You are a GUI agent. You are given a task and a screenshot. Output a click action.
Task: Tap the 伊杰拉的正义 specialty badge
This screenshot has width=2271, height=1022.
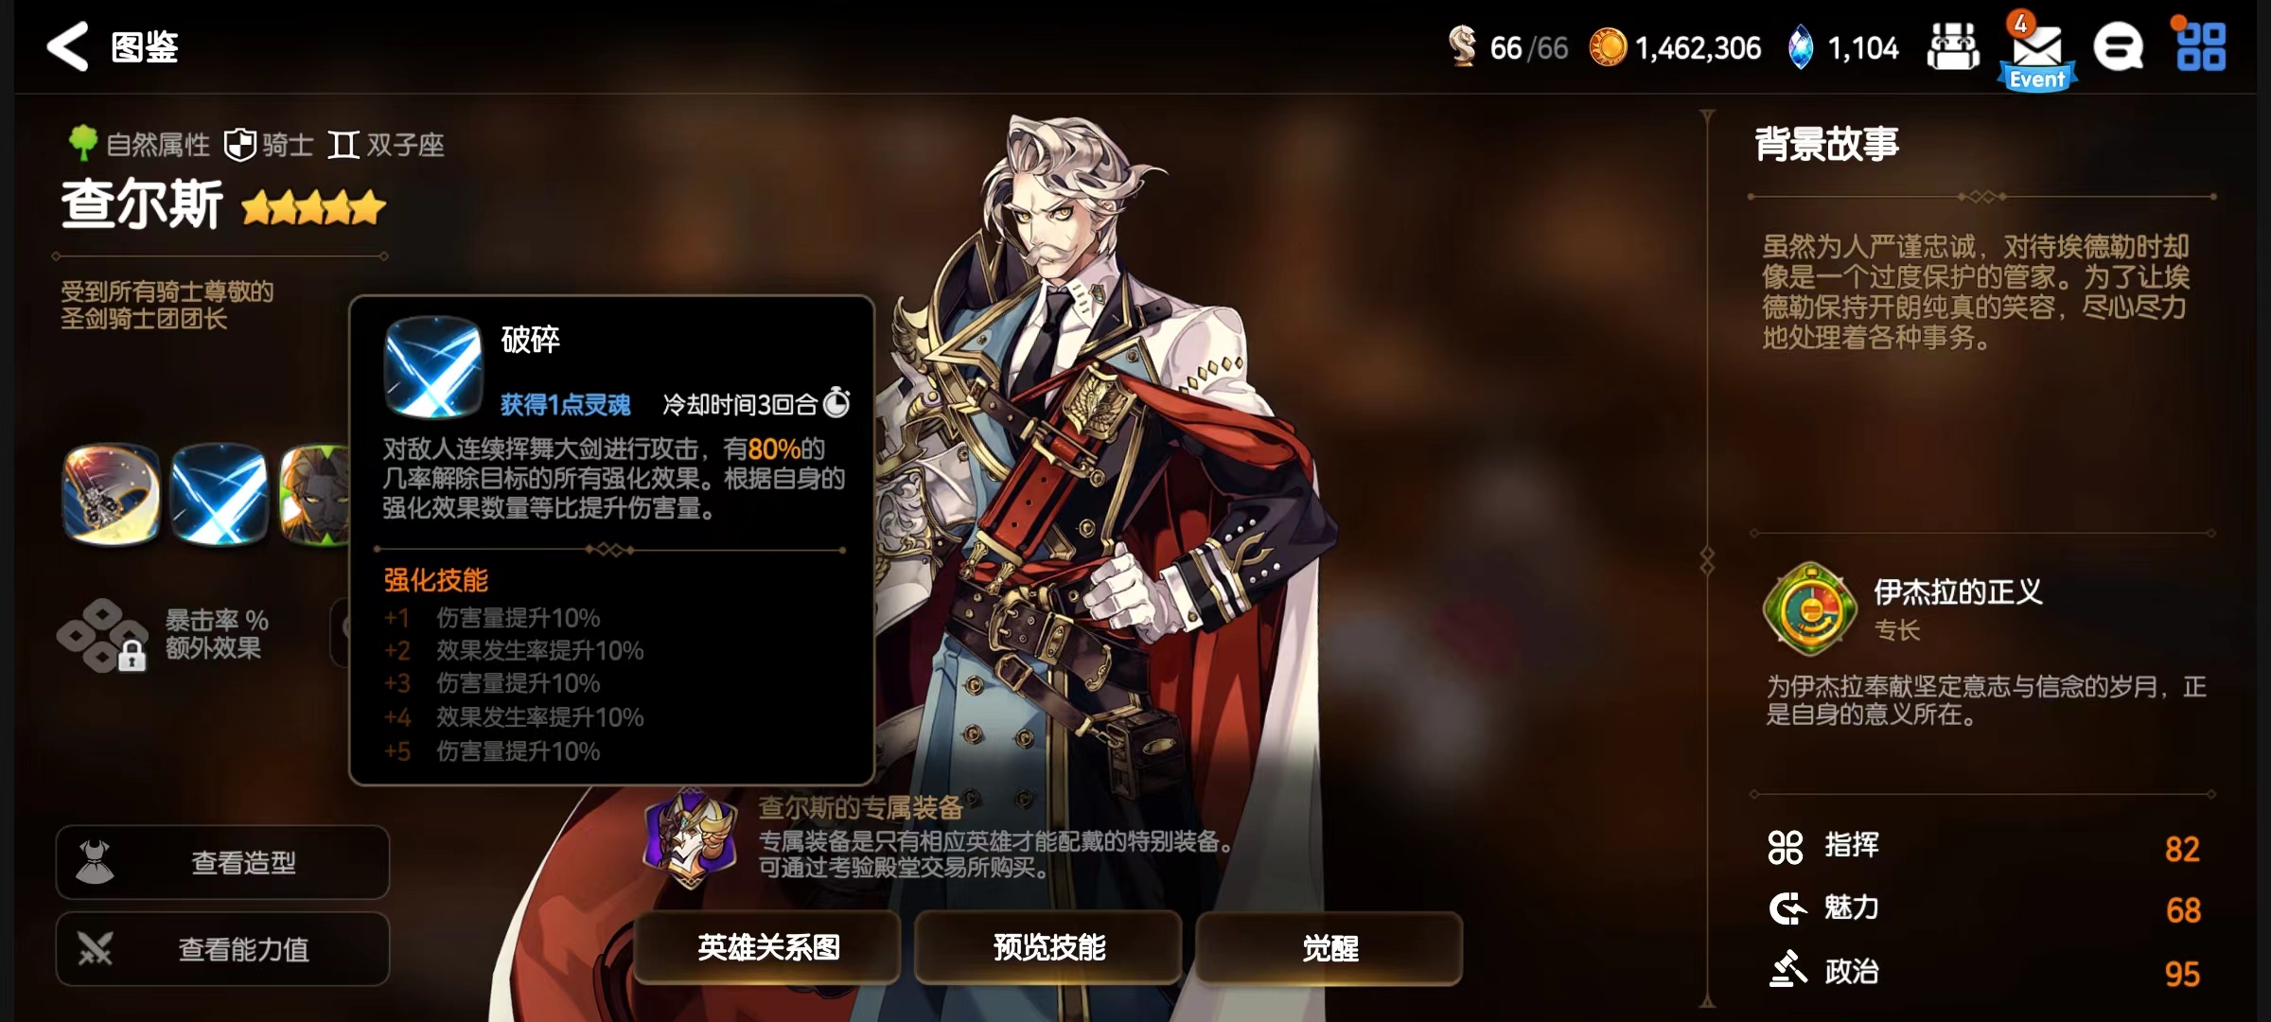[1810, 610]
